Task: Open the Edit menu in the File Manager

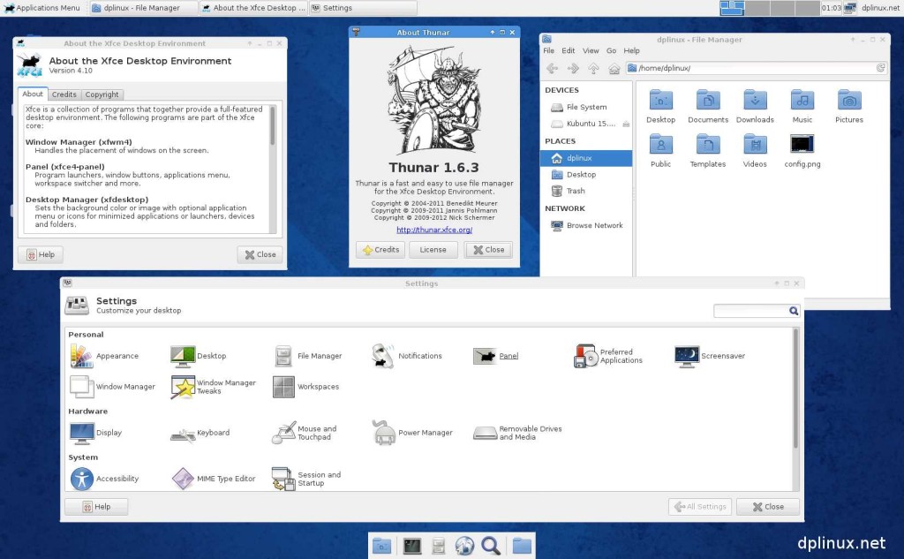Action: pos(568,50)
